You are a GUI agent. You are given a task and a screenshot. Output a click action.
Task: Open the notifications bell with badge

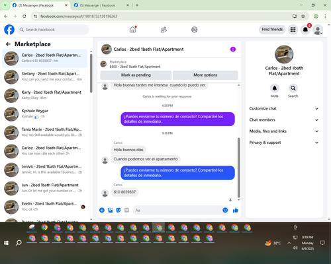tap(305, 30)
